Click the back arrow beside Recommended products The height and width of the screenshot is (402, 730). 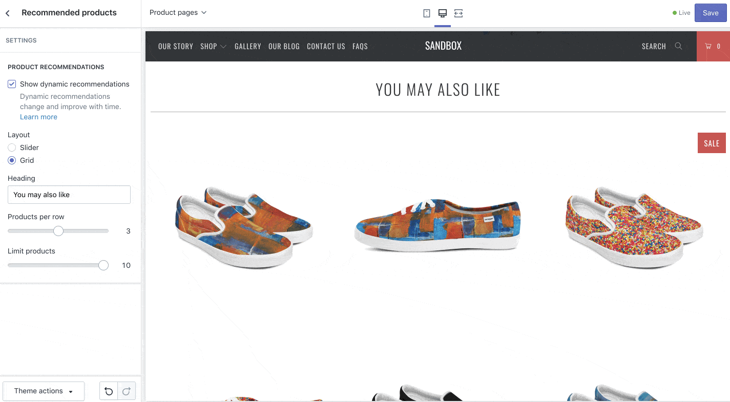[8, 13]
